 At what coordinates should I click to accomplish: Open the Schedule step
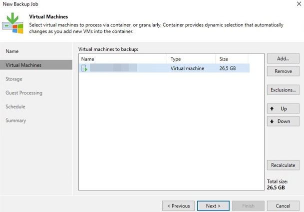[x=15, y=106]
